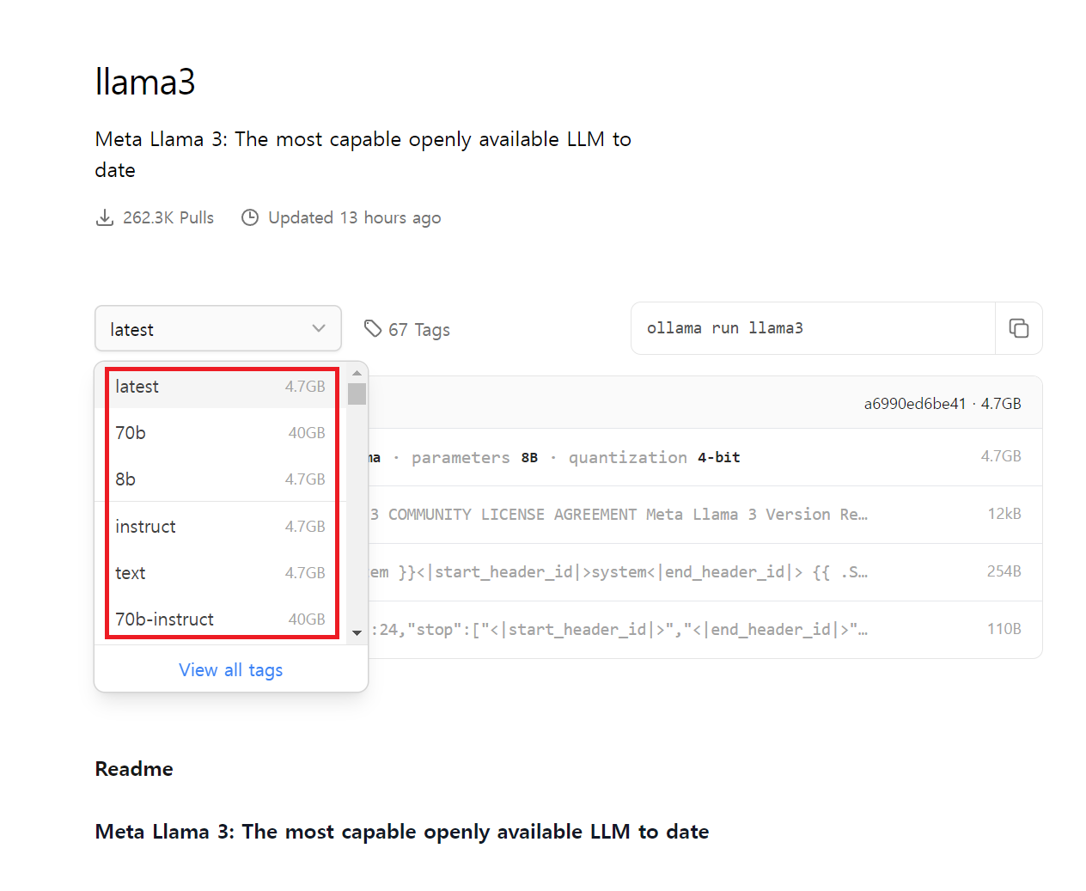Copy the ollama run llama3 command
The image size is (1086, 891).
tap(1018, 328)
